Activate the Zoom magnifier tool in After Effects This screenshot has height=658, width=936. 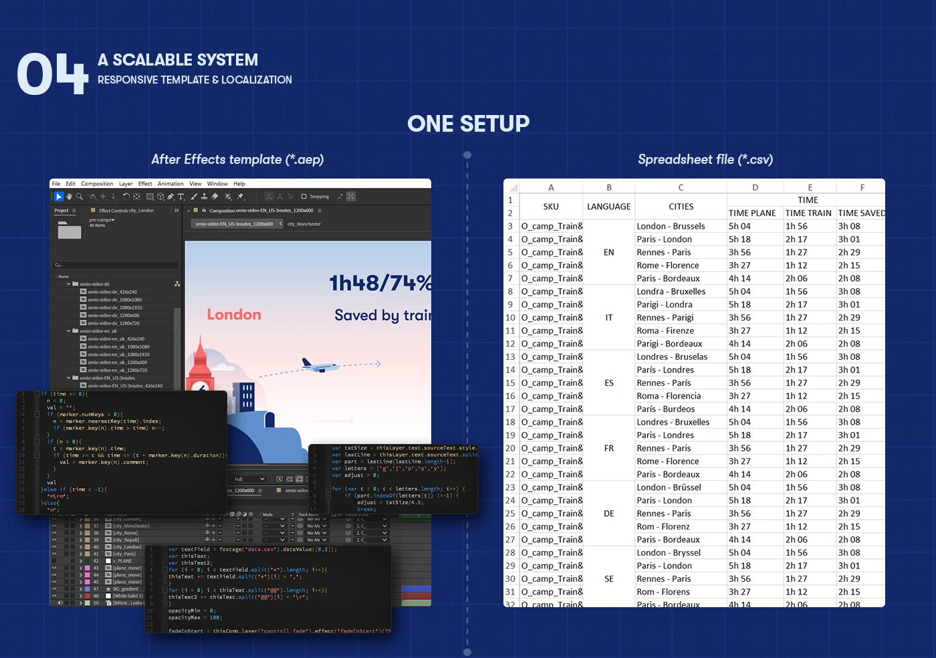[80, 197]
